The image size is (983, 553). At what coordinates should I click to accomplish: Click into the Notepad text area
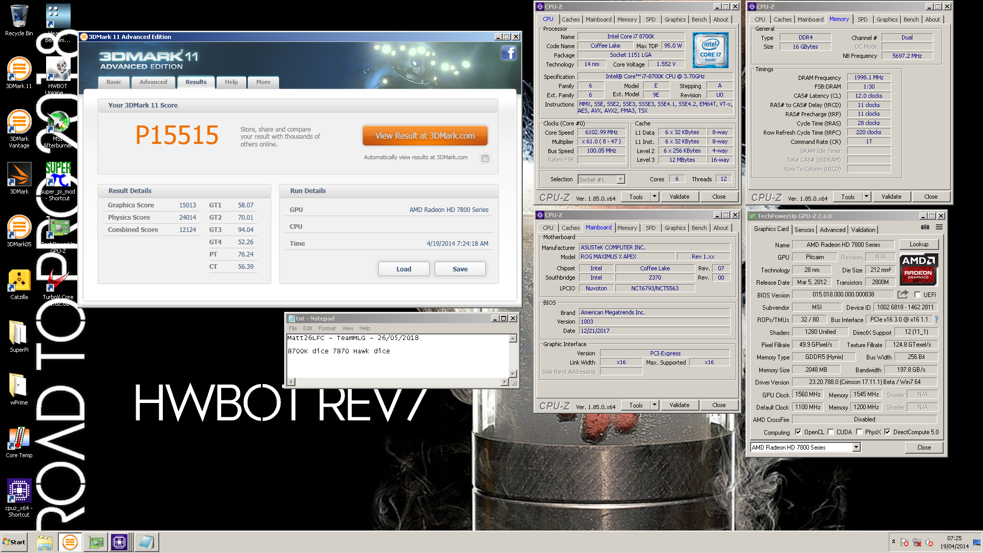tap(398, 356)
